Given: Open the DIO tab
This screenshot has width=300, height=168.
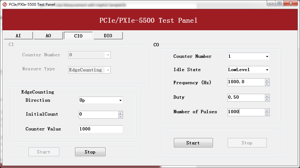Looking at the screenshot, I should tap(108, 36).
